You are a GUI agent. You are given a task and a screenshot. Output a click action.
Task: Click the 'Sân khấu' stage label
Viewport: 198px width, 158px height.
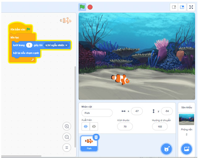point(187,107)
